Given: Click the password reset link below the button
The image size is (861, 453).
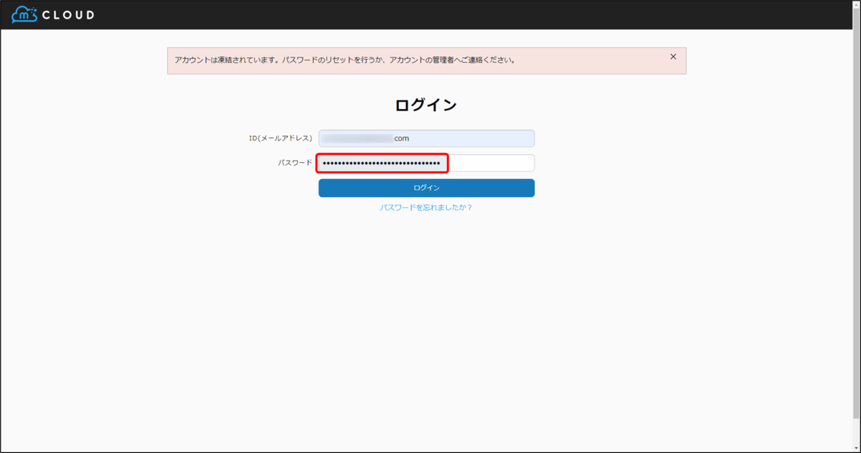Looking at the screenshot, I should click(426, 207).
